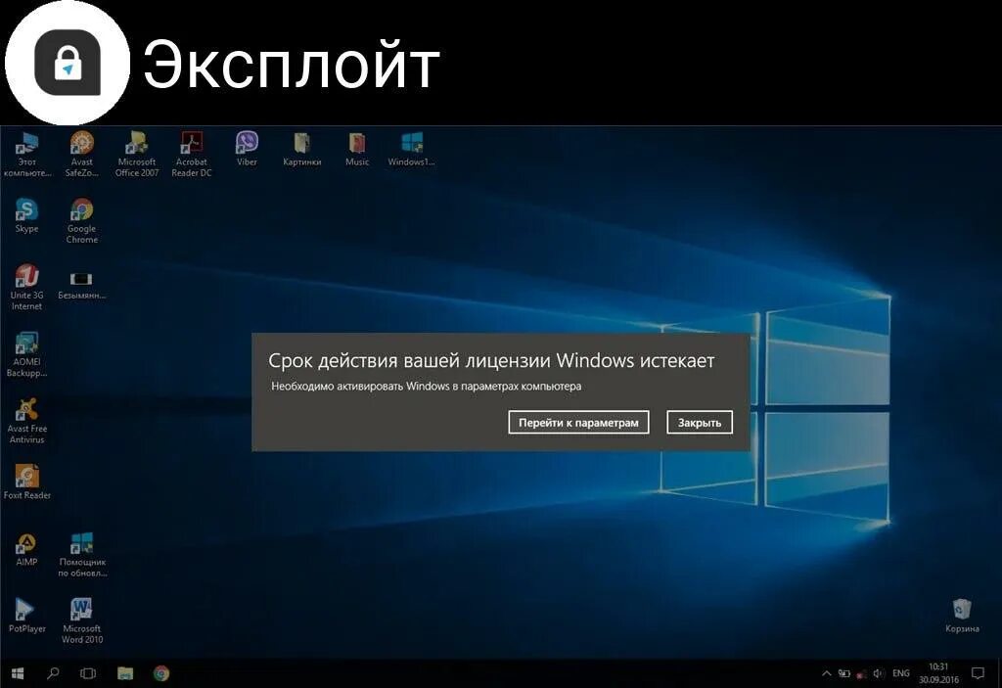This screenshot has height=688, width=1002.
Task: Open the Foxit Reader shortcut
Action: coord(26,482)
